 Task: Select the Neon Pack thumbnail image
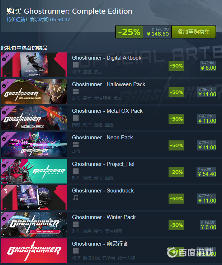coord(34,144)
